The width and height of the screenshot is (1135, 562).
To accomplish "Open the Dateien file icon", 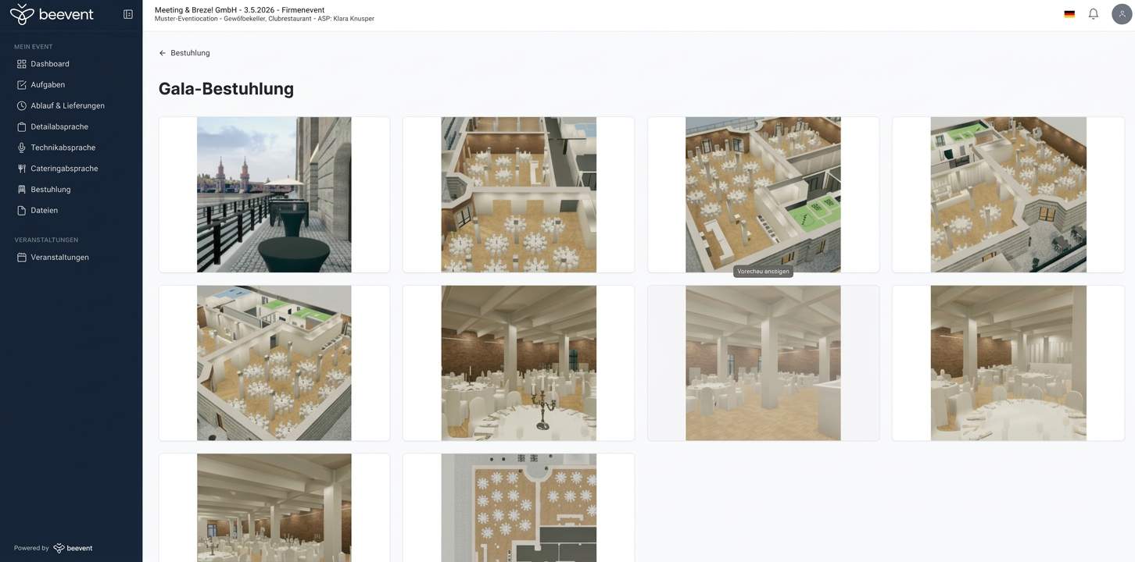I will pyautogui.click(x=22, y=210).
